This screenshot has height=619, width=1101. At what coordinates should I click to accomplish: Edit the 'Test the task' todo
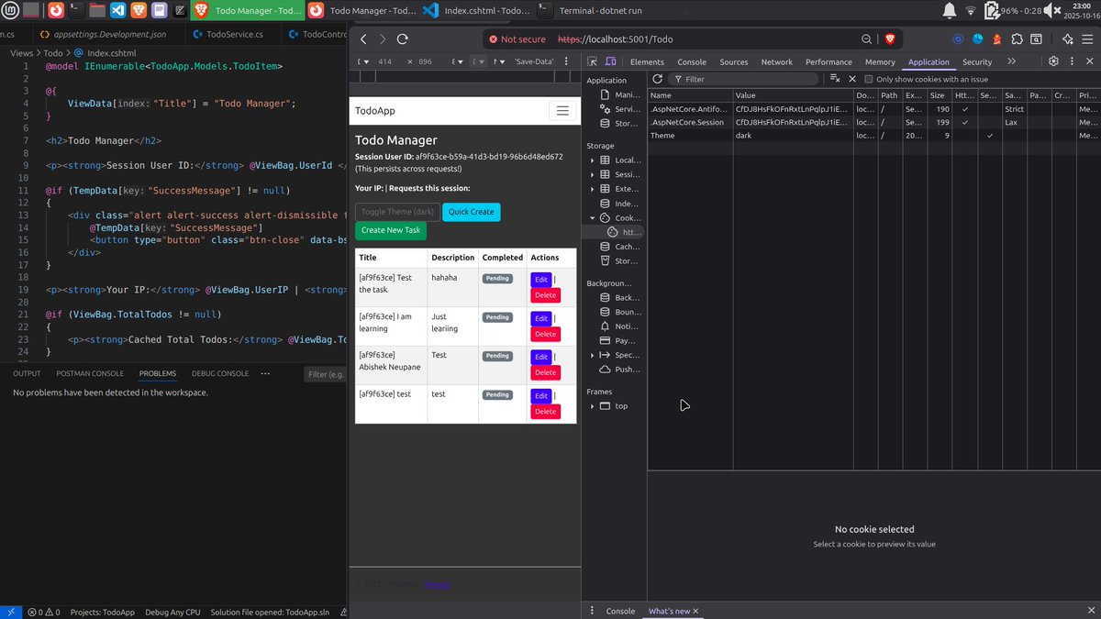point(541,279)
